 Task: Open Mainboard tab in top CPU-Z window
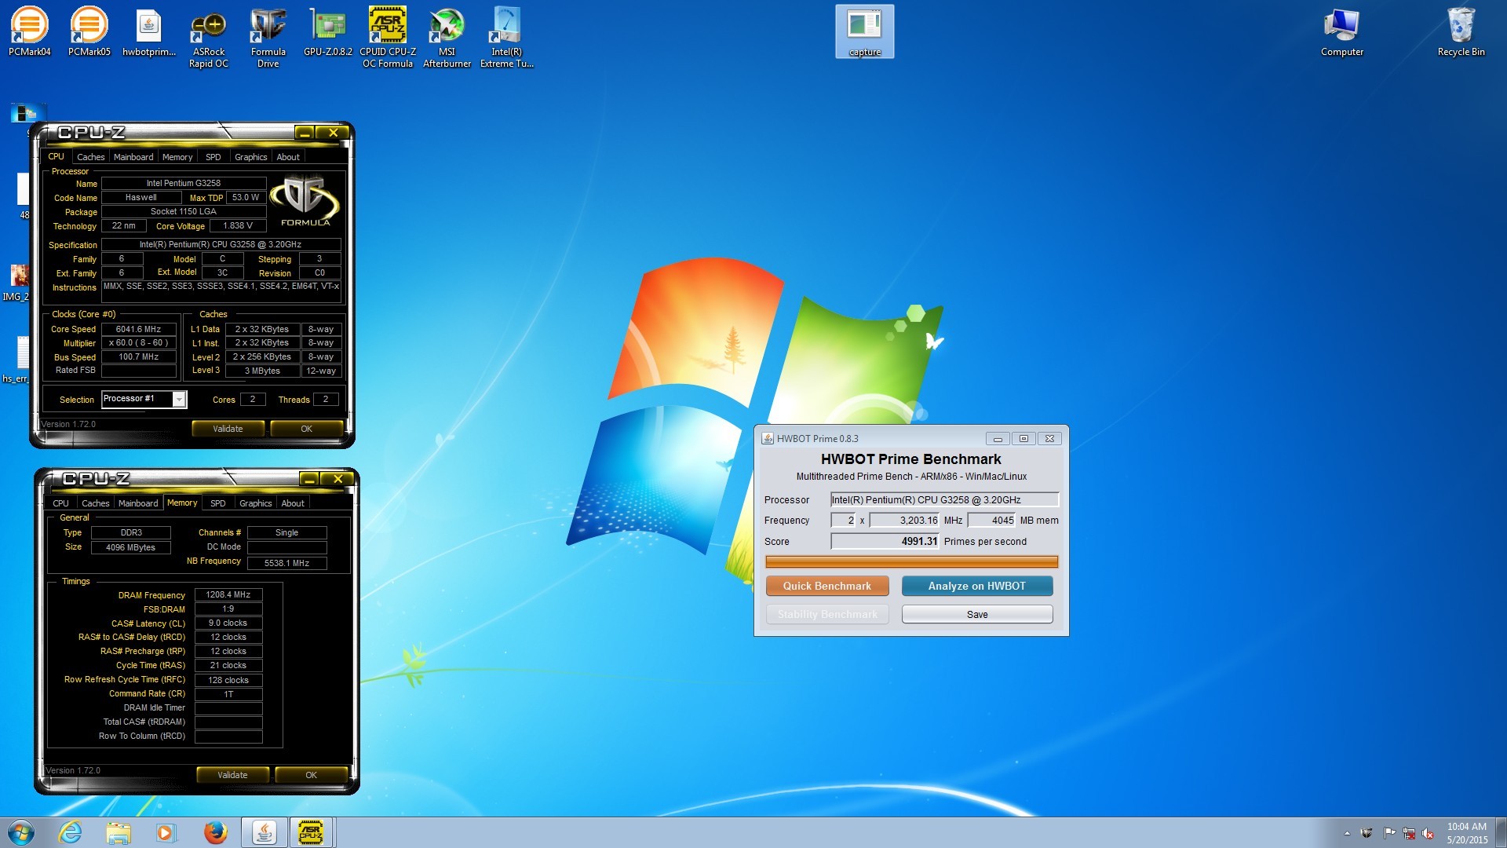coord(133,157)
